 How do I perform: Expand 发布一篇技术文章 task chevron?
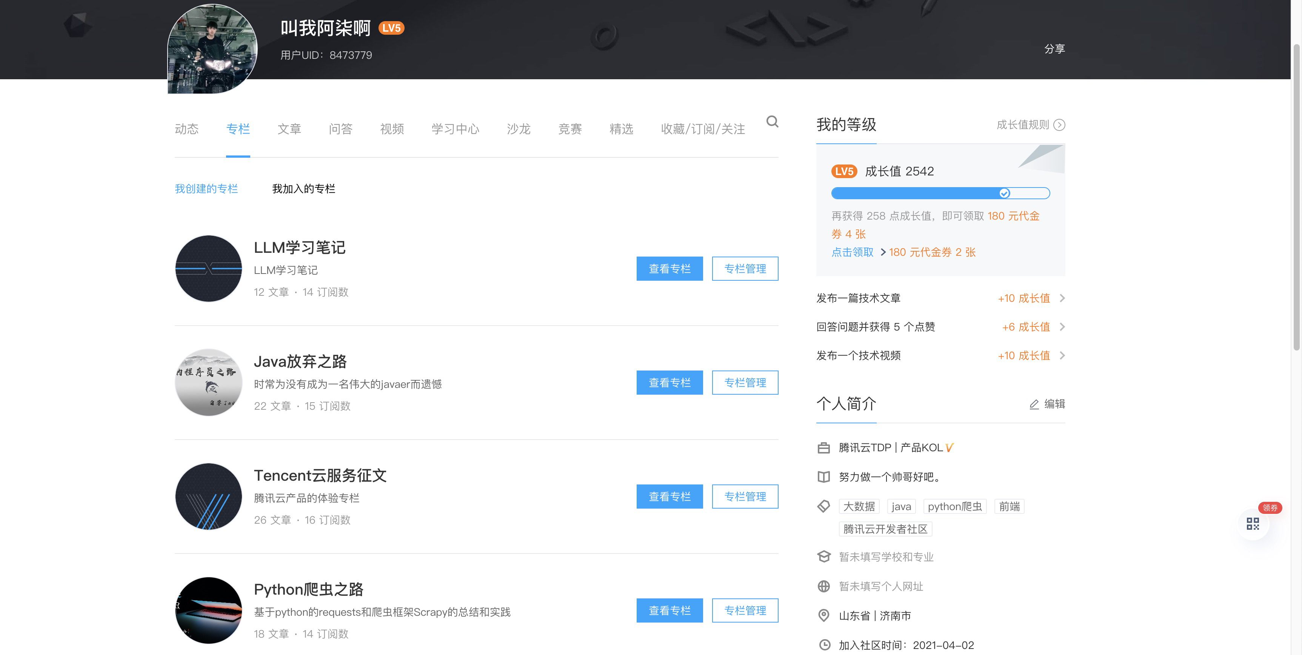click(1061, 298)
